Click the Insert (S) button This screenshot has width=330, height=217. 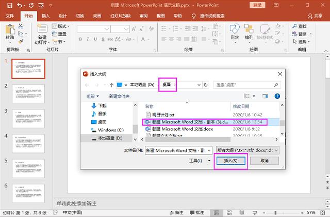231,161
